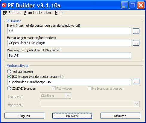Click the Afsluiten exit button

(x=120, y=116)
